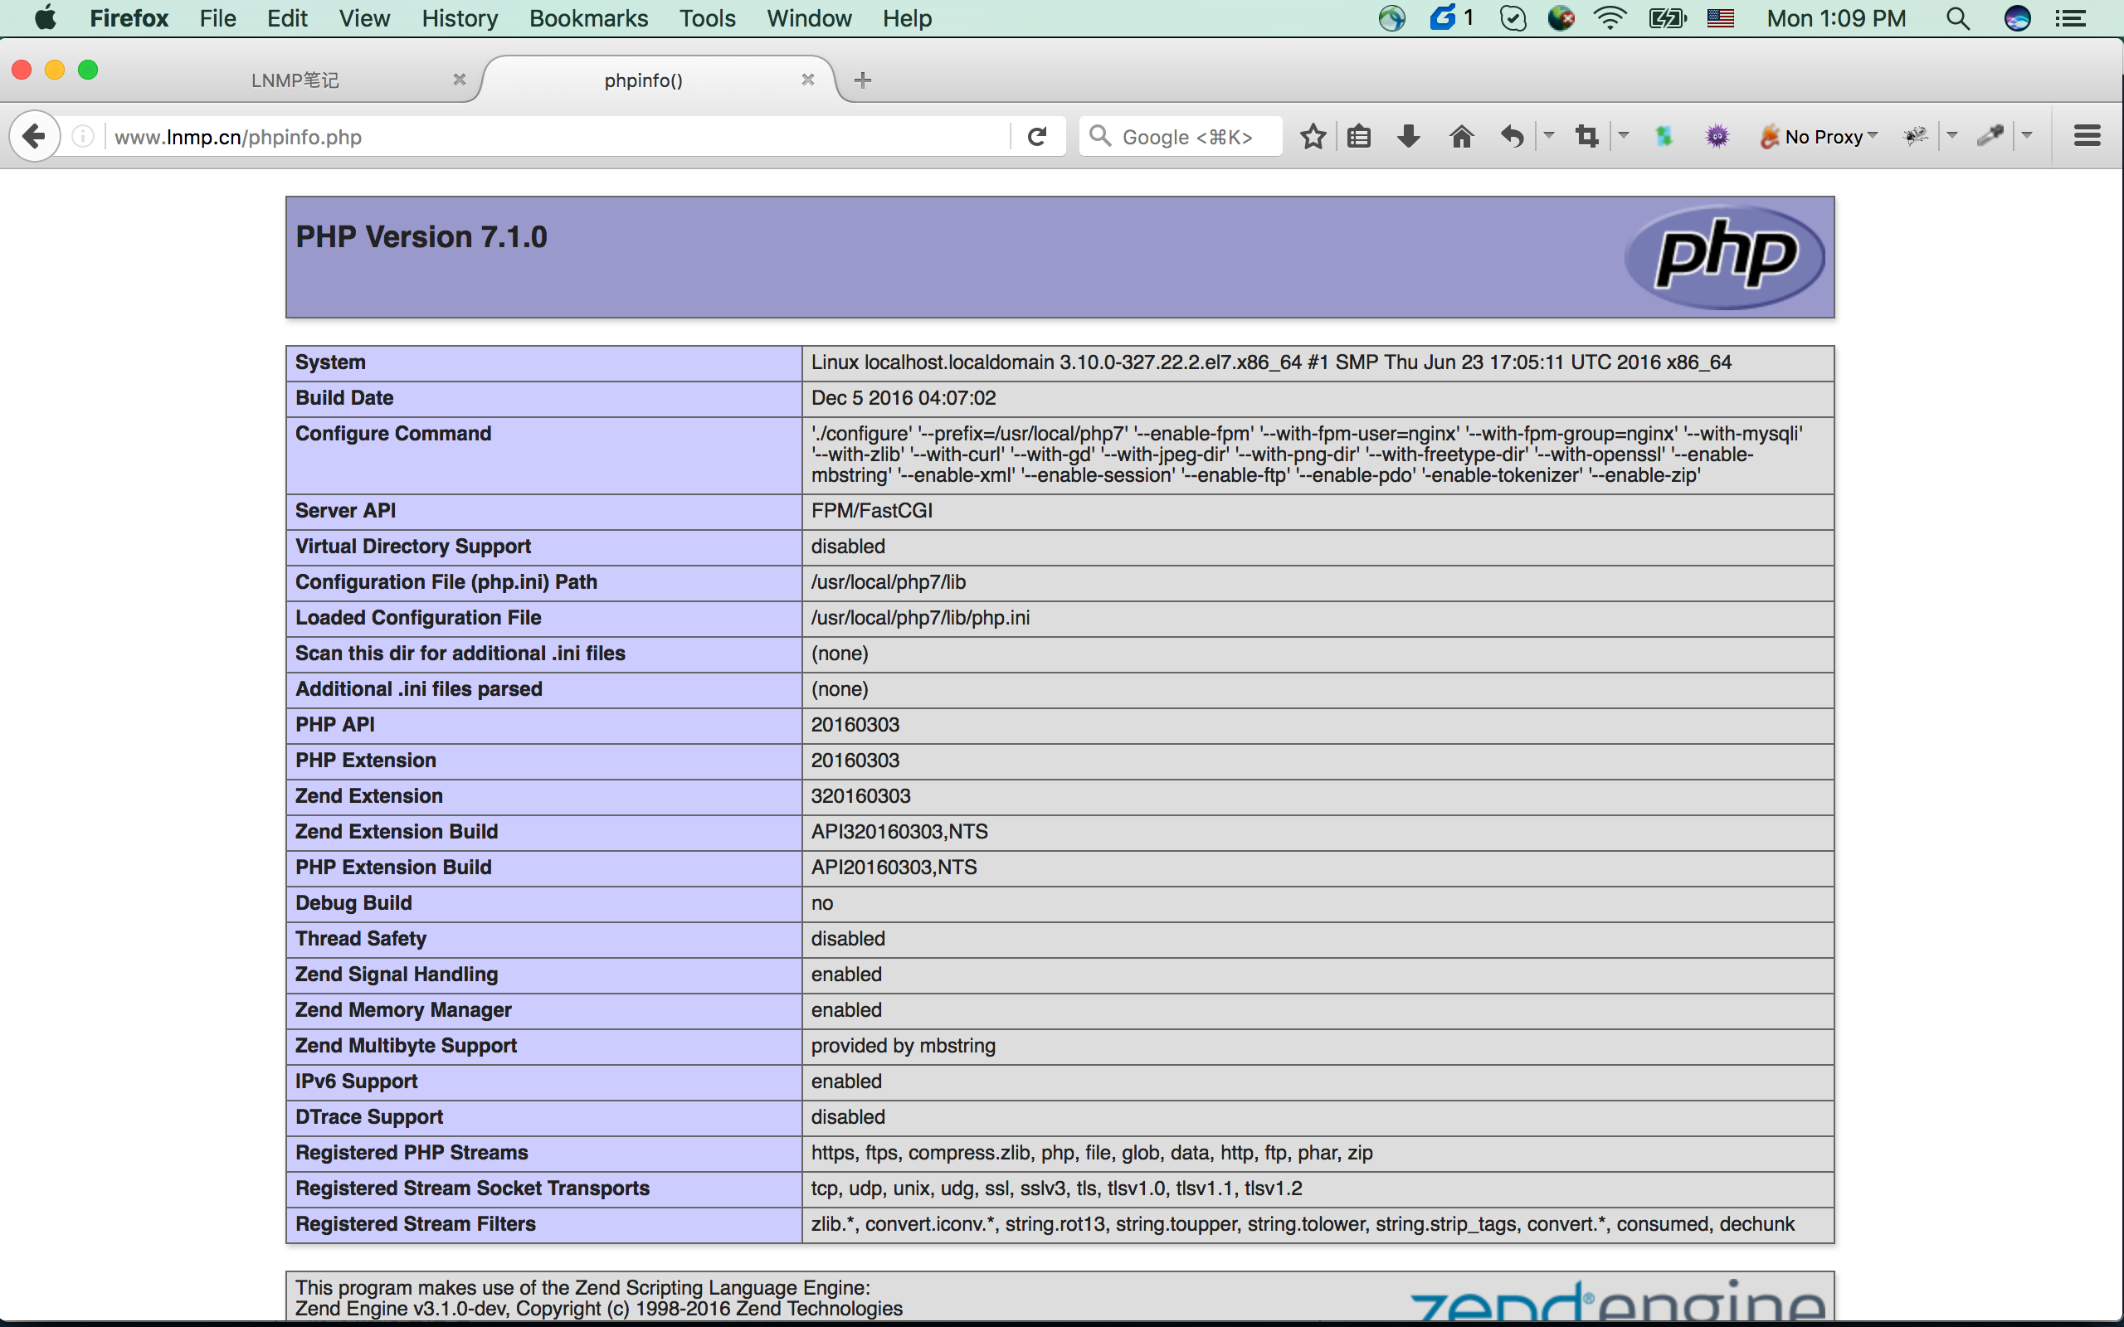The height and width of the screenshot is (1327, 2124).
Task: Click the refresh/reload icon in address bar
Action: (1038, 136)
